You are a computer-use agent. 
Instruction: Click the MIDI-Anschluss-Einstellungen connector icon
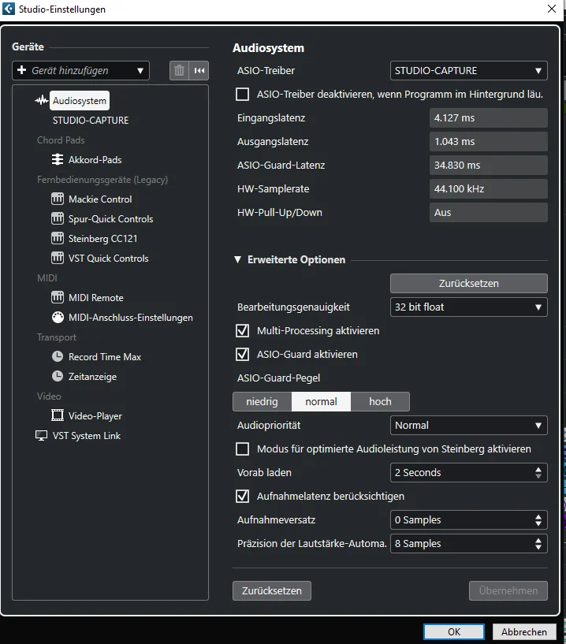[x=58, y=317]
